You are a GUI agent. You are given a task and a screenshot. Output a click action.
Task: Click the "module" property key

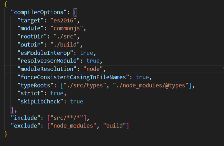point(30,28)
